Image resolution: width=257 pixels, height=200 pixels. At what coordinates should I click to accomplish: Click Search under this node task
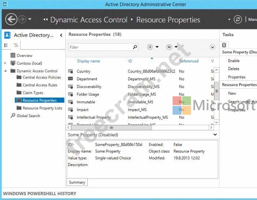[x=242, y=102]
